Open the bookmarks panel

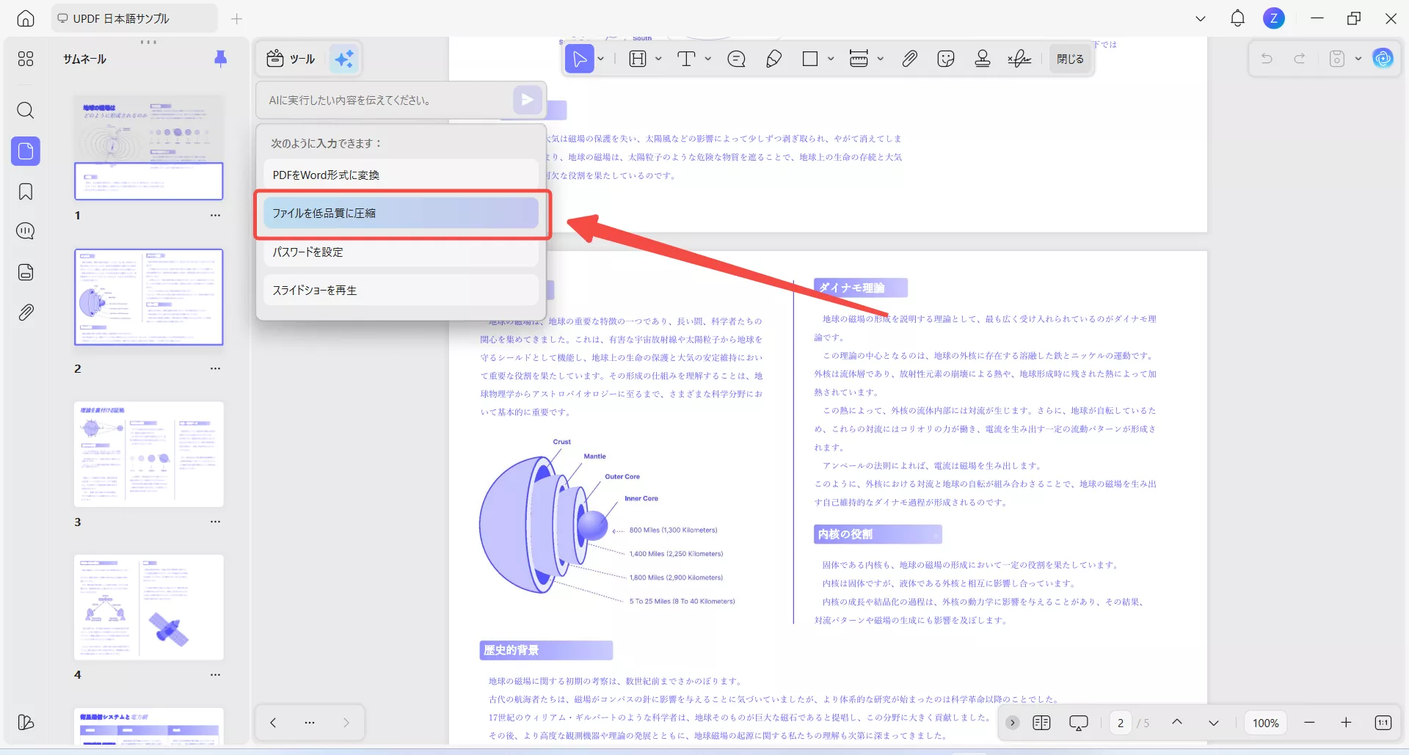coord(26,192)
